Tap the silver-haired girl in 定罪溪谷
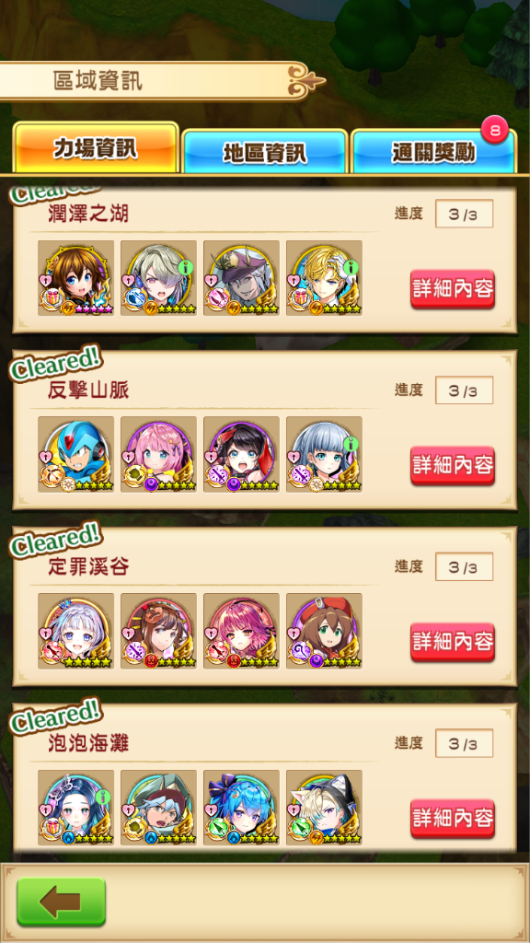Screen dimensions: 530x943 [x=75, y=632]
